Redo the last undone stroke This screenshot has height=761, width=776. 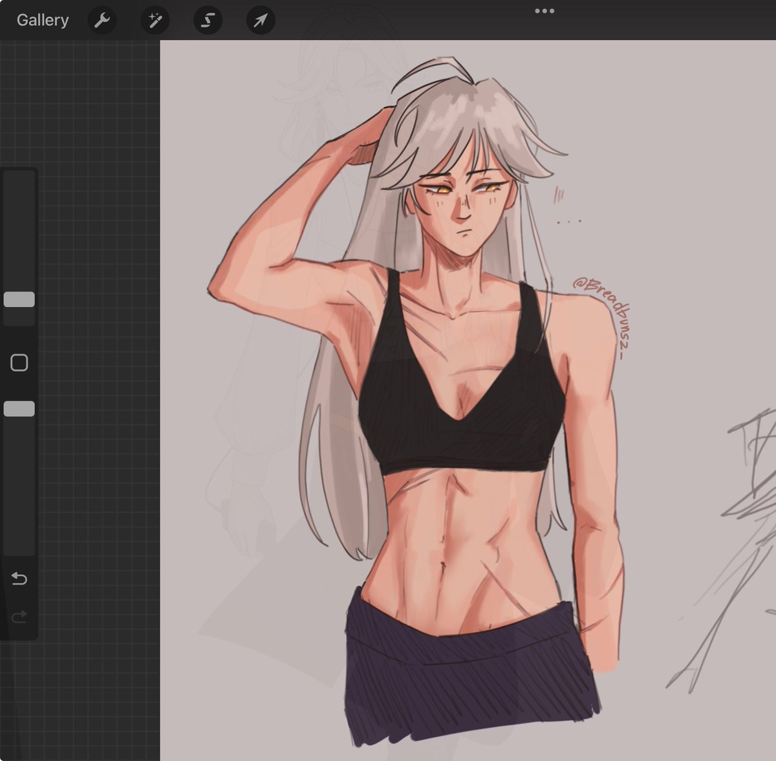pos(19,617)
